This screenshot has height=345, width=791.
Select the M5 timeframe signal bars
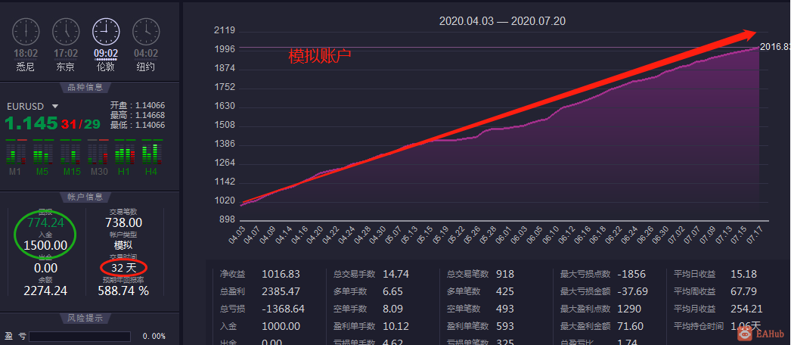coord(42,154)
